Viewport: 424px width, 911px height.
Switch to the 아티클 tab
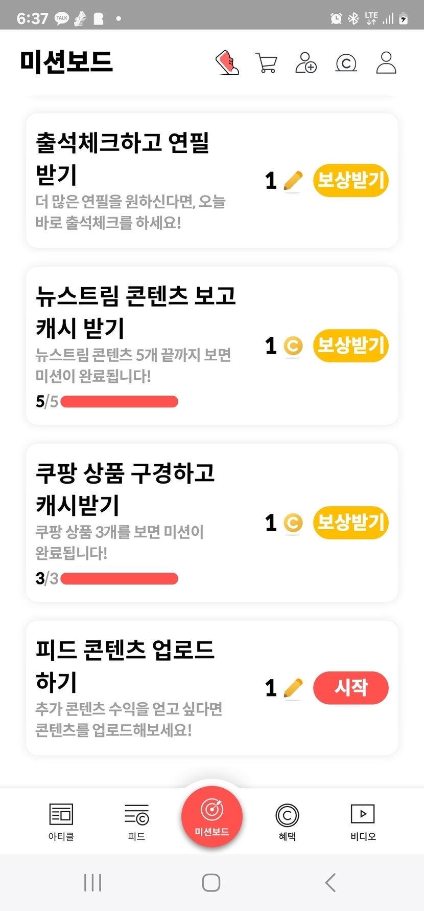[61, 821]
